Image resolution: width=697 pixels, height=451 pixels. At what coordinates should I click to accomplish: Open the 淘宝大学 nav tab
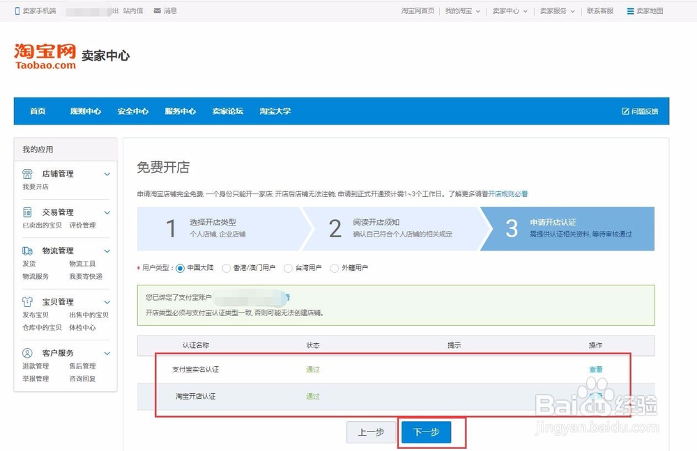(x=275, y=111)
